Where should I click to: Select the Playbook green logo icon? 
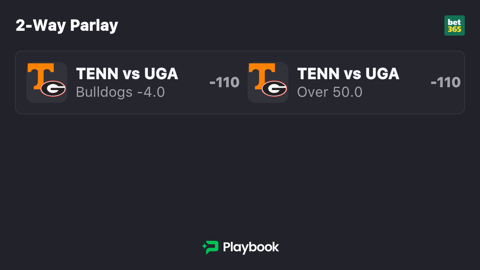[210, 247]
